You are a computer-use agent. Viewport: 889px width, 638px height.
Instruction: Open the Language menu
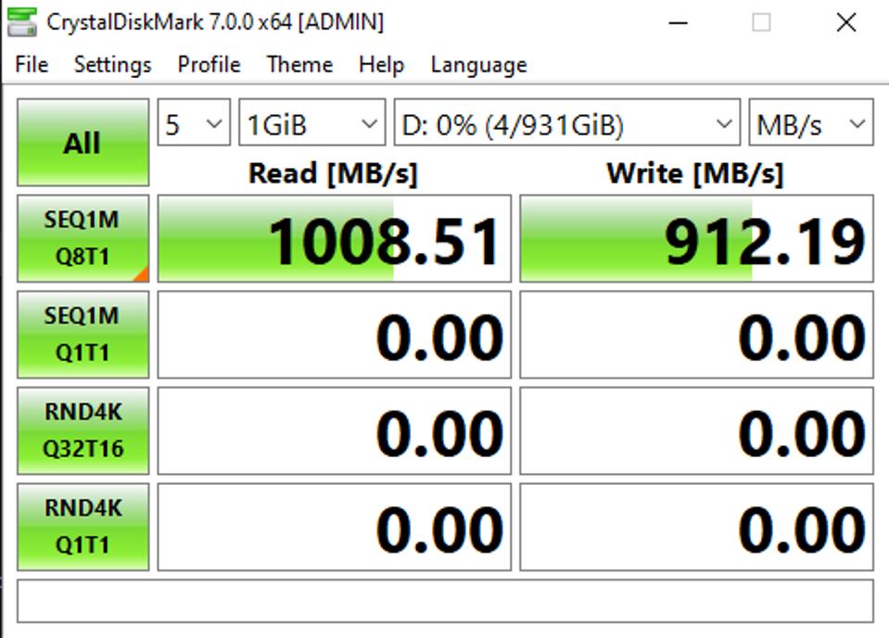(x=479, y=65)
